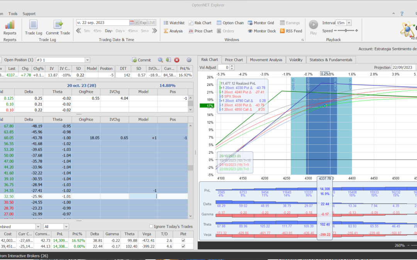This screenshot has width=417, height=260.
Task: Open the Option Chain window
Action: (x=230, y=23)
